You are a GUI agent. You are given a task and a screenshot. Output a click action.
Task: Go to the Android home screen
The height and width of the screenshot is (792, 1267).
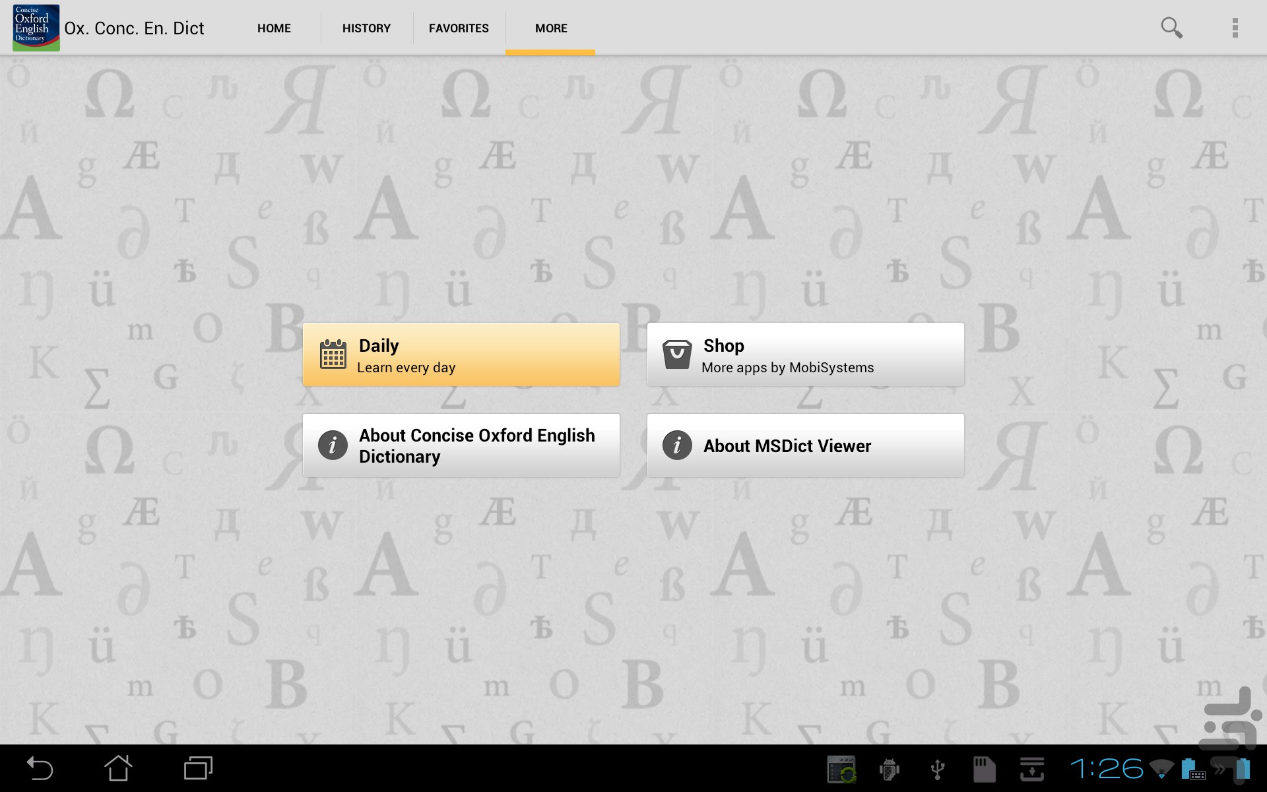[x=119, y=768]
